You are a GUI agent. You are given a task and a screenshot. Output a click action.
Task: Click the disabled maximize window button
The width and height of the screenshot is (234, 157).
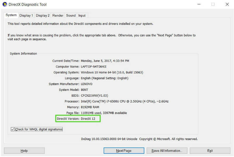213,4
